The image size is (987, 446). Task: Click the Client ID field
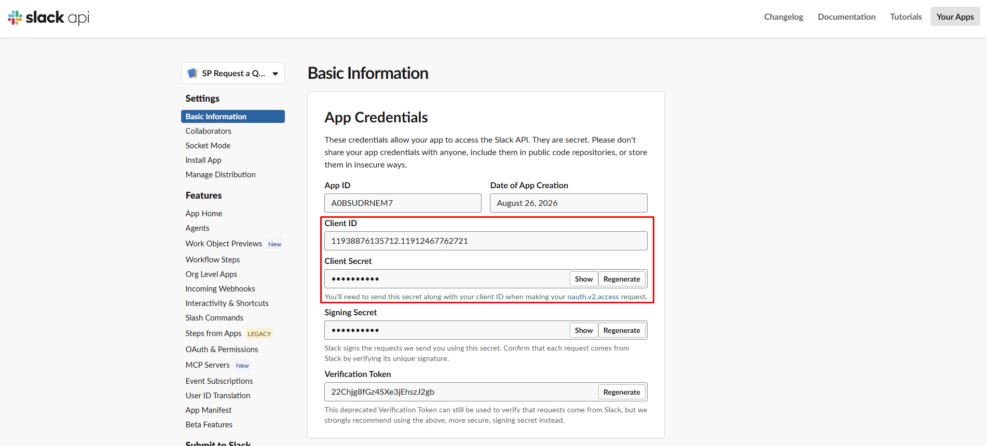pos(486,241)
